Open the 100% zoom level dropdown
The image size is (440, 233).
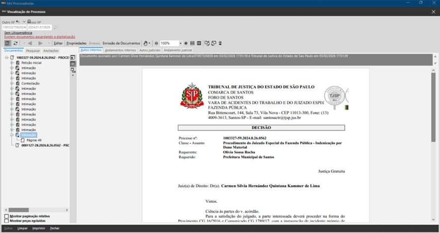tap(180, 43)
